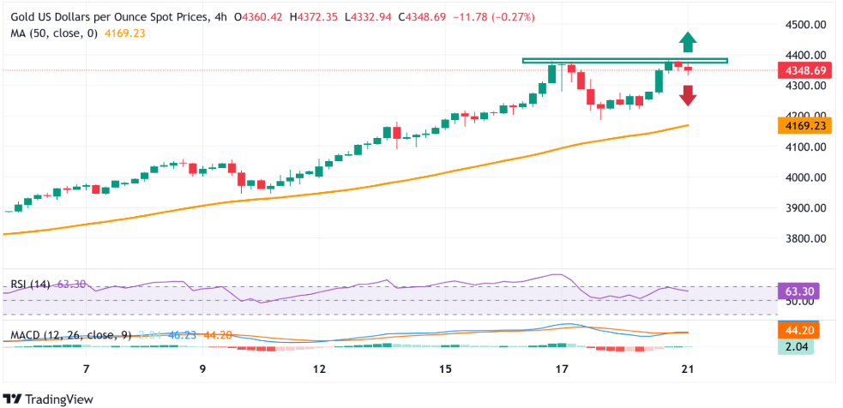This screenshot has height=408, width=843.
Task: Click the orange 44.20 MACD axis tag
Action: click(x=798, y=330)
